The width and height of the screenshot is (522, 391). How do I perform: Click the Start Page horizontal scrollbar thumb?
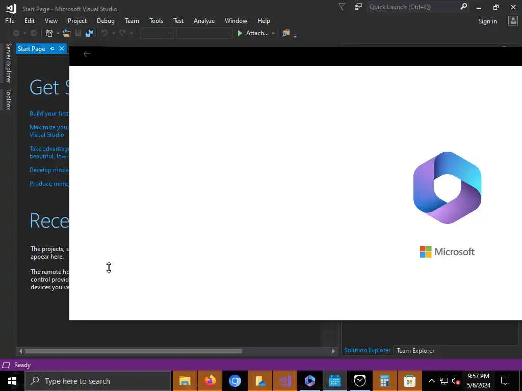(x=134, y=351)
